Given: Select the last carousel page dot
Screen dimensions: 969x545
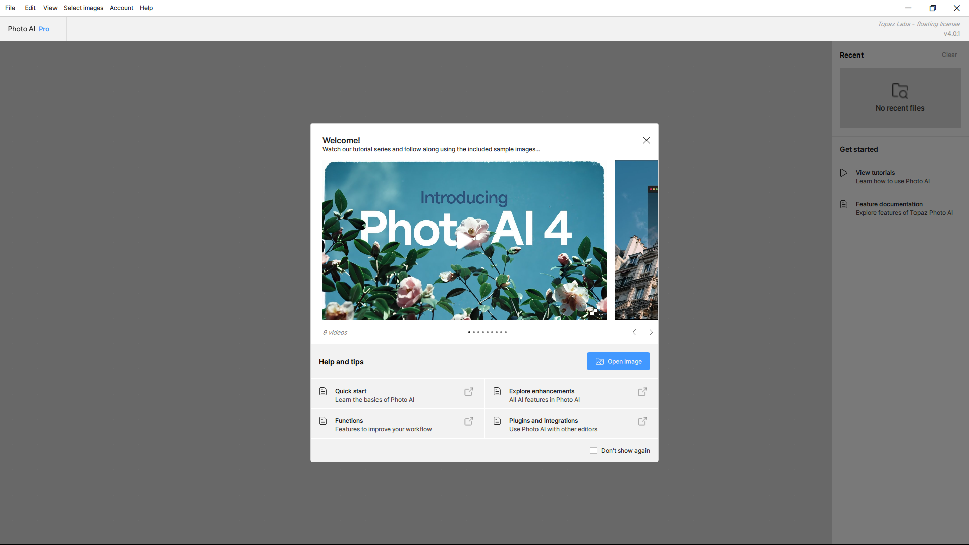Looking at the screenshot, I should pyautogui.click(x=506, y=332).
